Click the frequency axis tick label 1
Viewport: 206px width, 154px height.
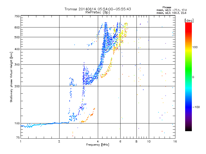tap(21, 141)
